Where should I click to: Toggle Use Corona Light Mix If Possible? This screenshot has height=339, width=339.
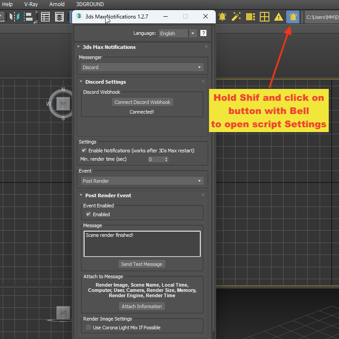point(88,327)
